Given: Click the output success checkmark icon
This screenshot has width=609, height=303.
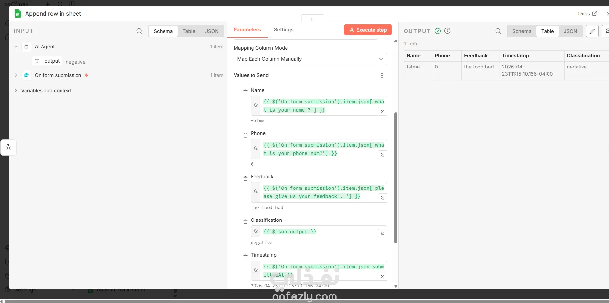Looking at the screenshot, I should [438, 31].
